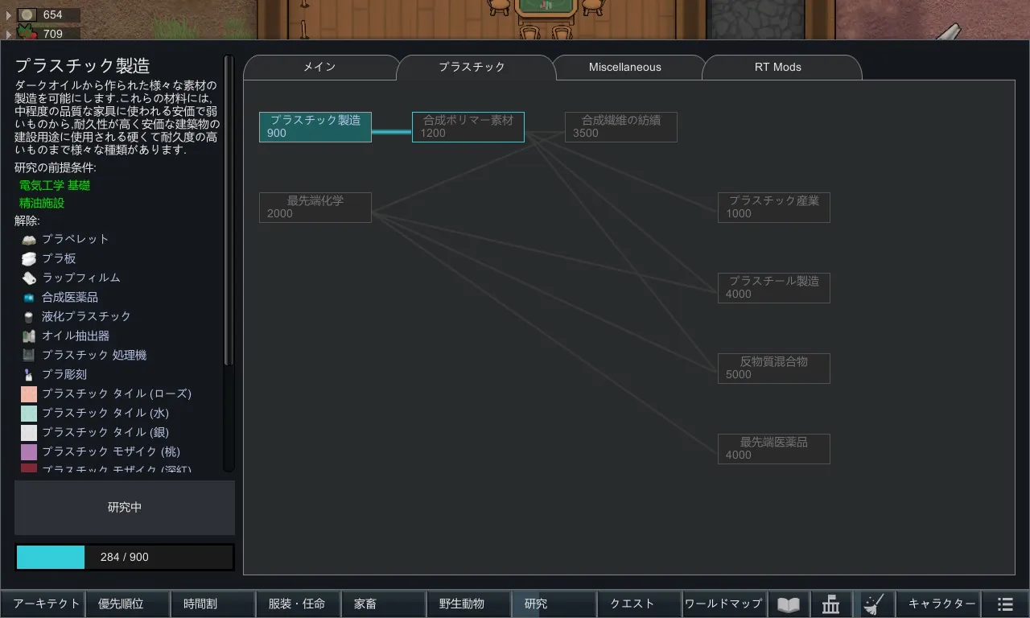Select the 合成ポリマー素材 research node
Image resolution: width=1030 pixels, height=618 pixels.
468,127
